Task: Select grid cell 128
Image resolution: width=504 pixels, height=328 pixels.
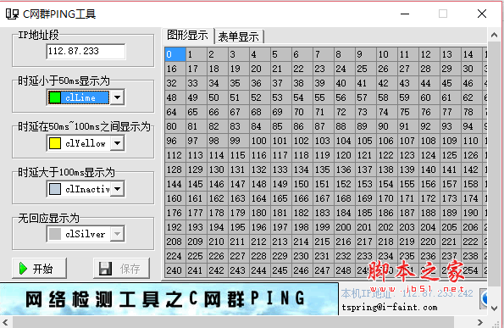Action: (175, 170)
